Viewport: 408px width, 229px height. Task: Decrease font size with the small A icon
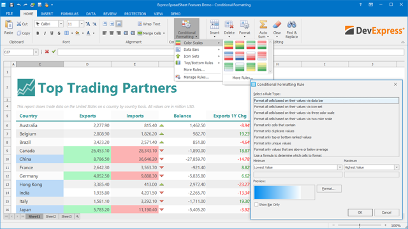95,24
